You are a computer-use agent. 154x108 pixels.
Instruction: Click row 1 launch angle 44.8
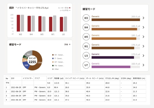coord(107,87)
